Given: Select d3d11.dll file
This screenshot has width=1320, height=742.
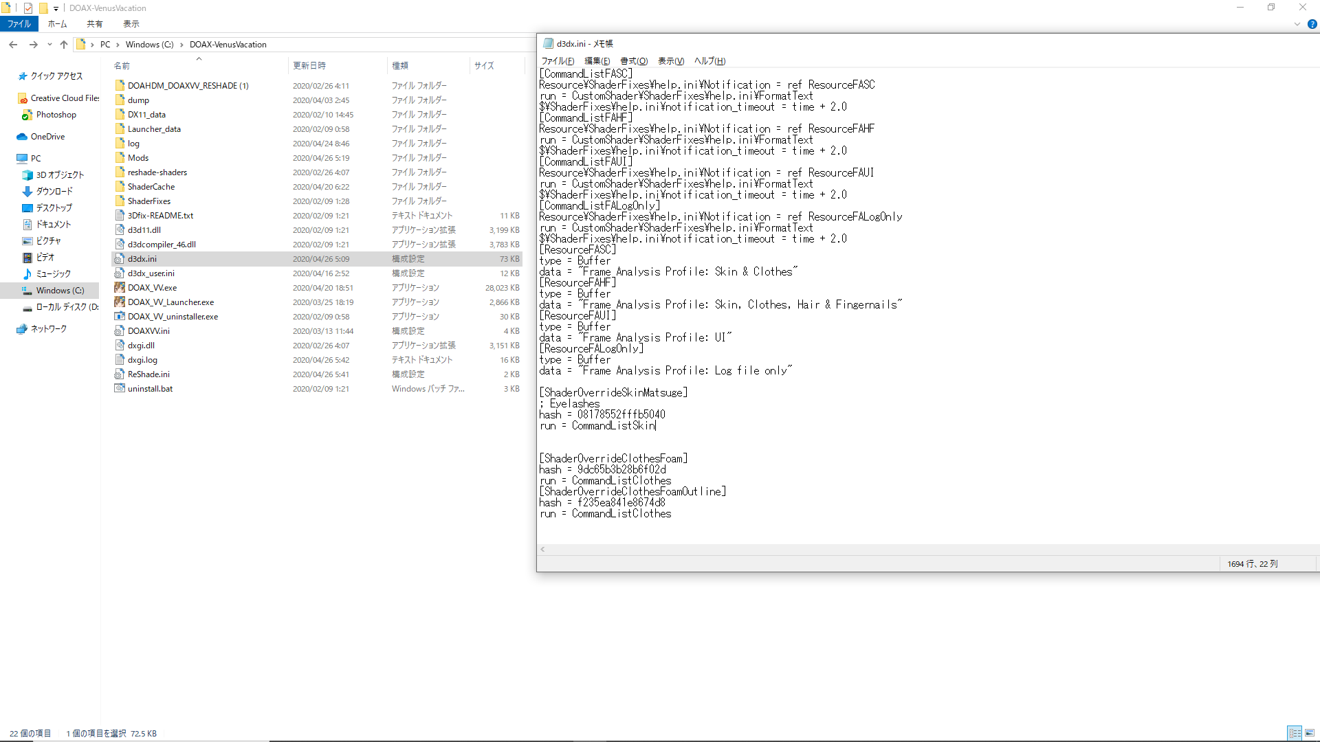Looking at the screenshot, I should [x=144, y=230].
